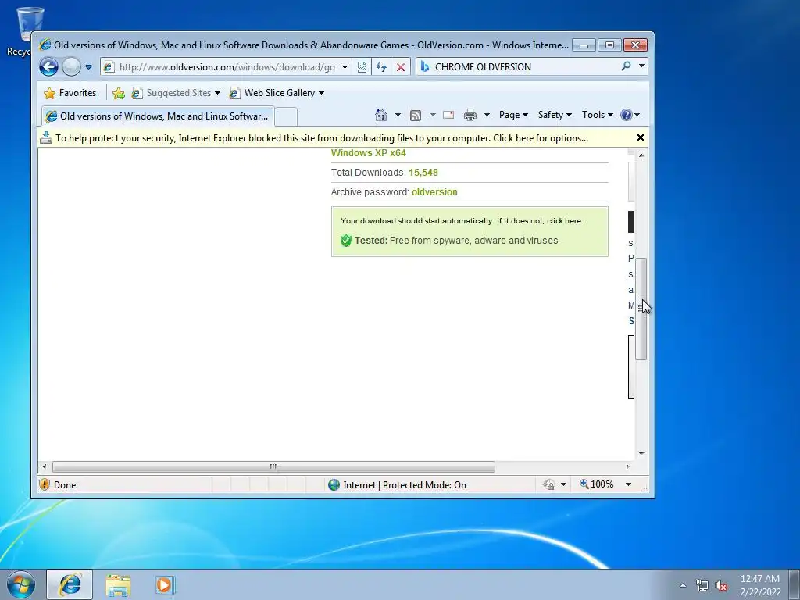Open the Help question mark menu
This screenshot has height=600, width=800.
coord(630,115)
